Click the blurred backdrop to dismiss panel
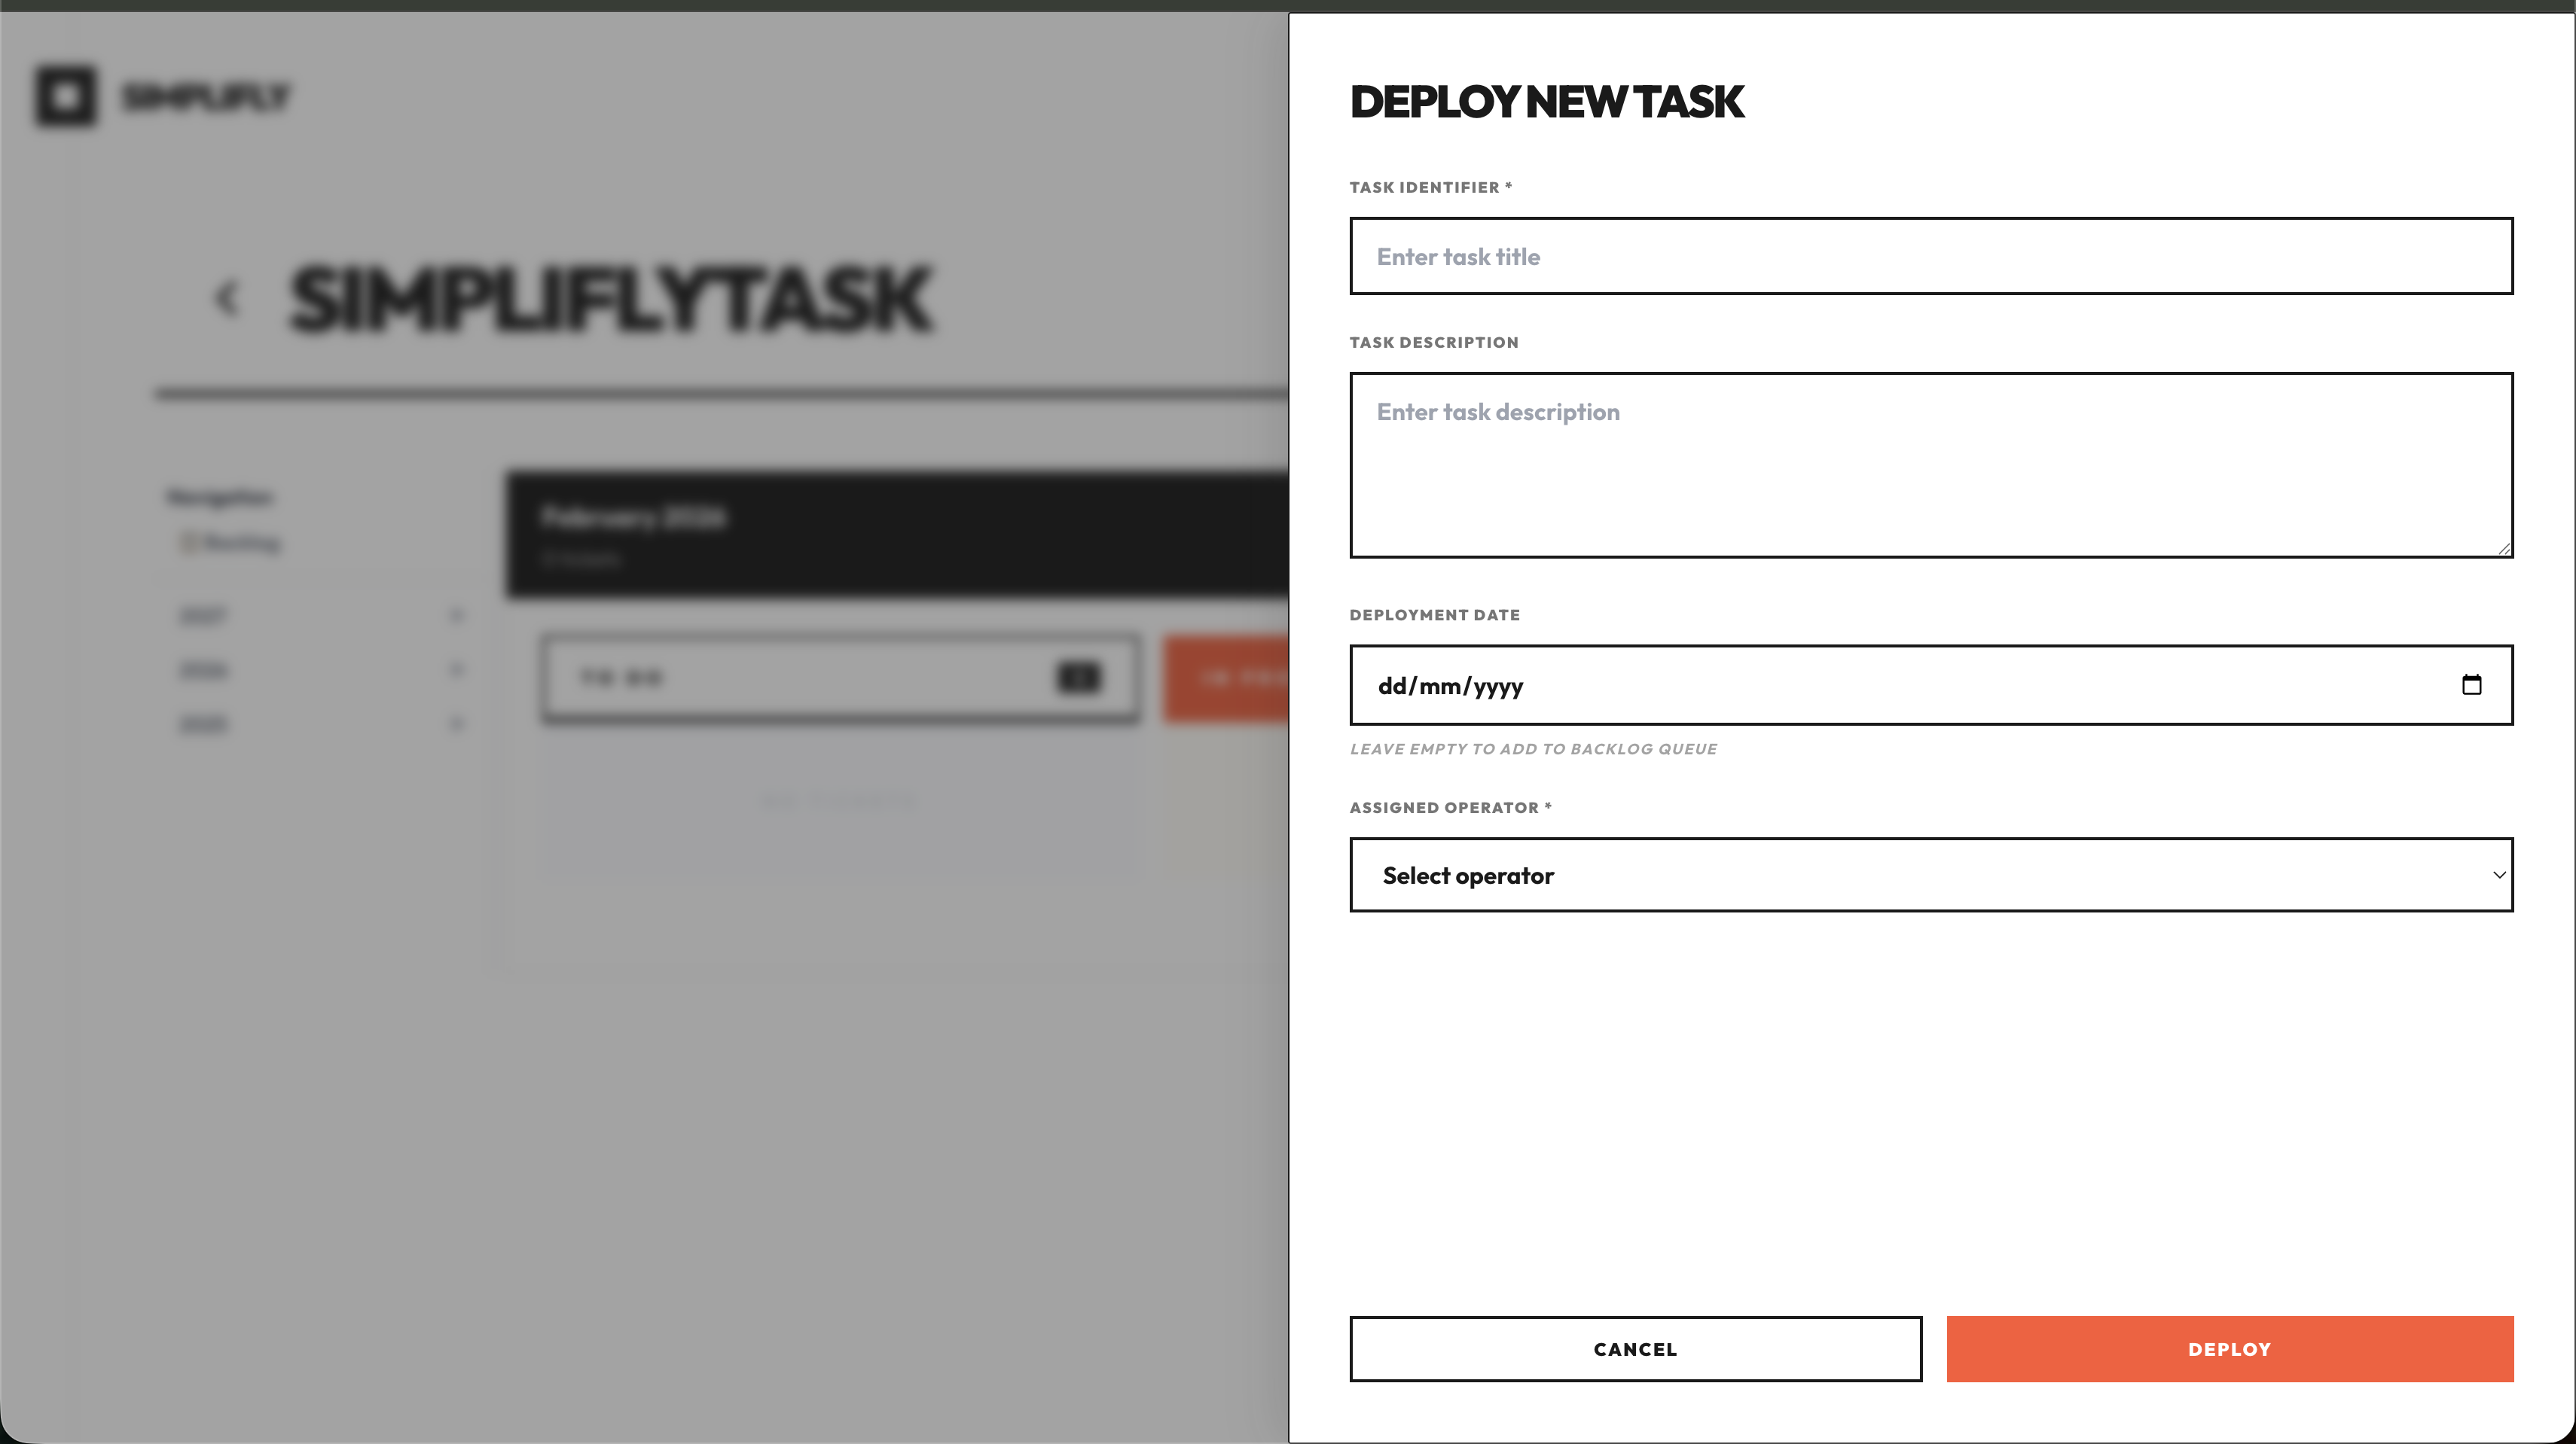2576x1444 pixels. click(640, 1149)
